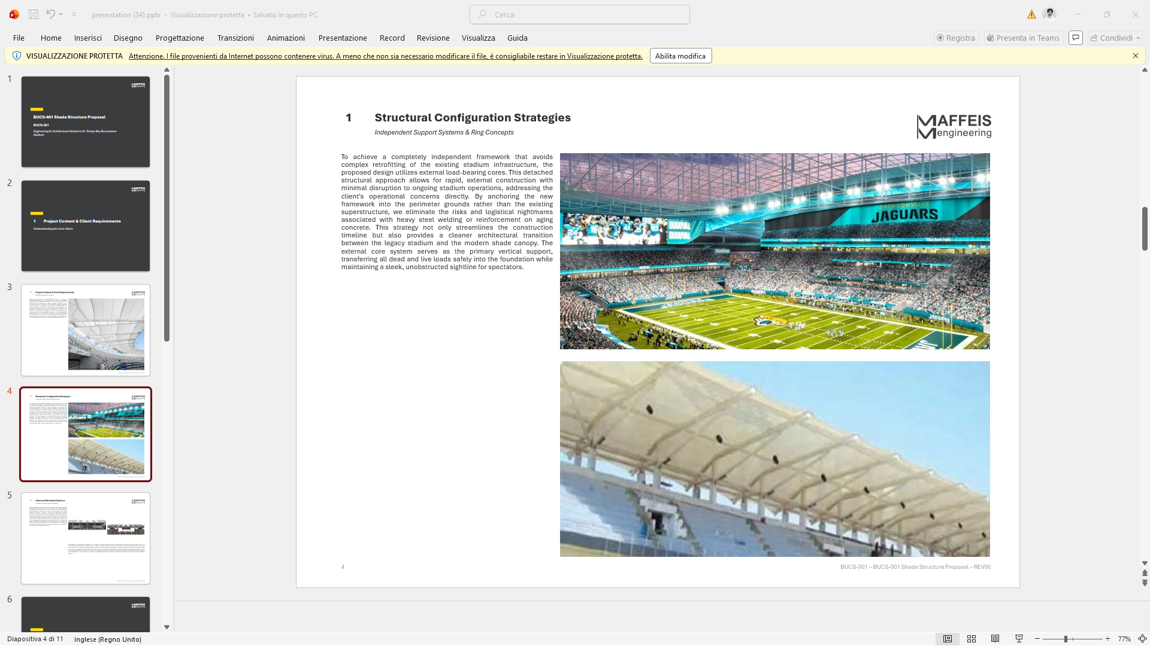Click the Maffeis Engineering logo on slide
The image size is (1150, 646).
point(954,126)
